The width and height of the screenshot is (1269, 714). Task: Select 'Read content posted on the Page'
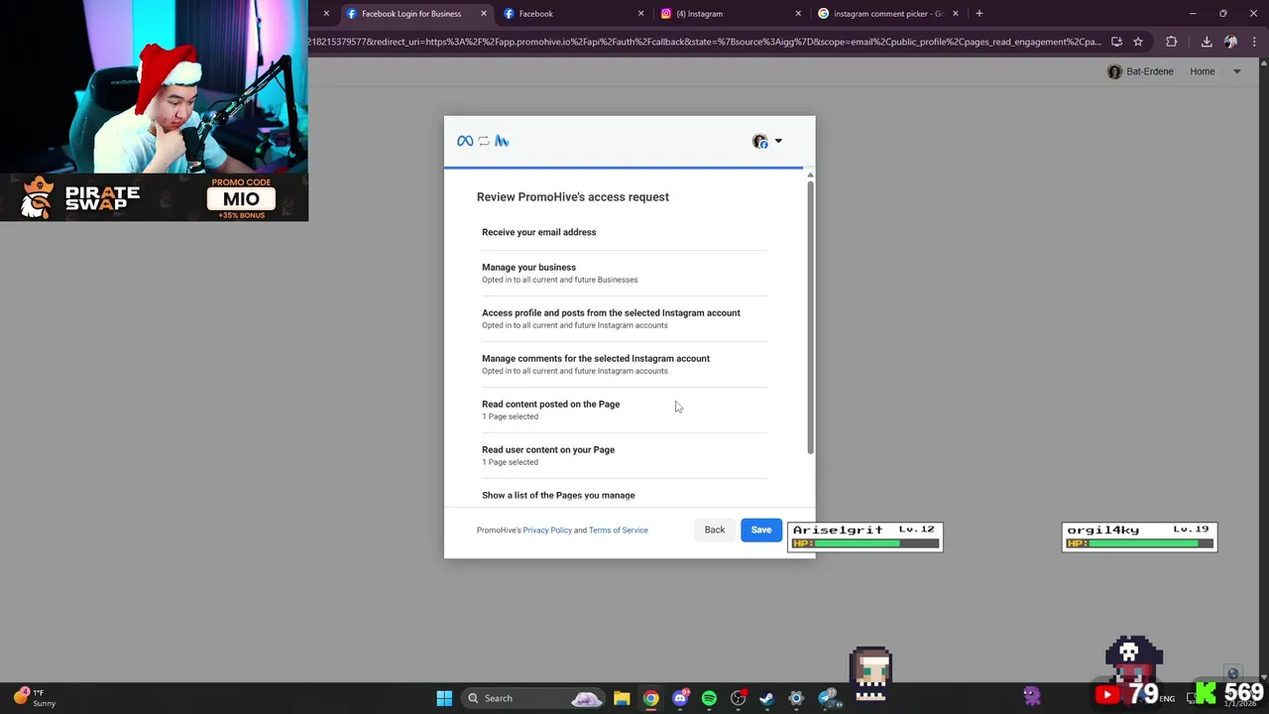point(625,410)
